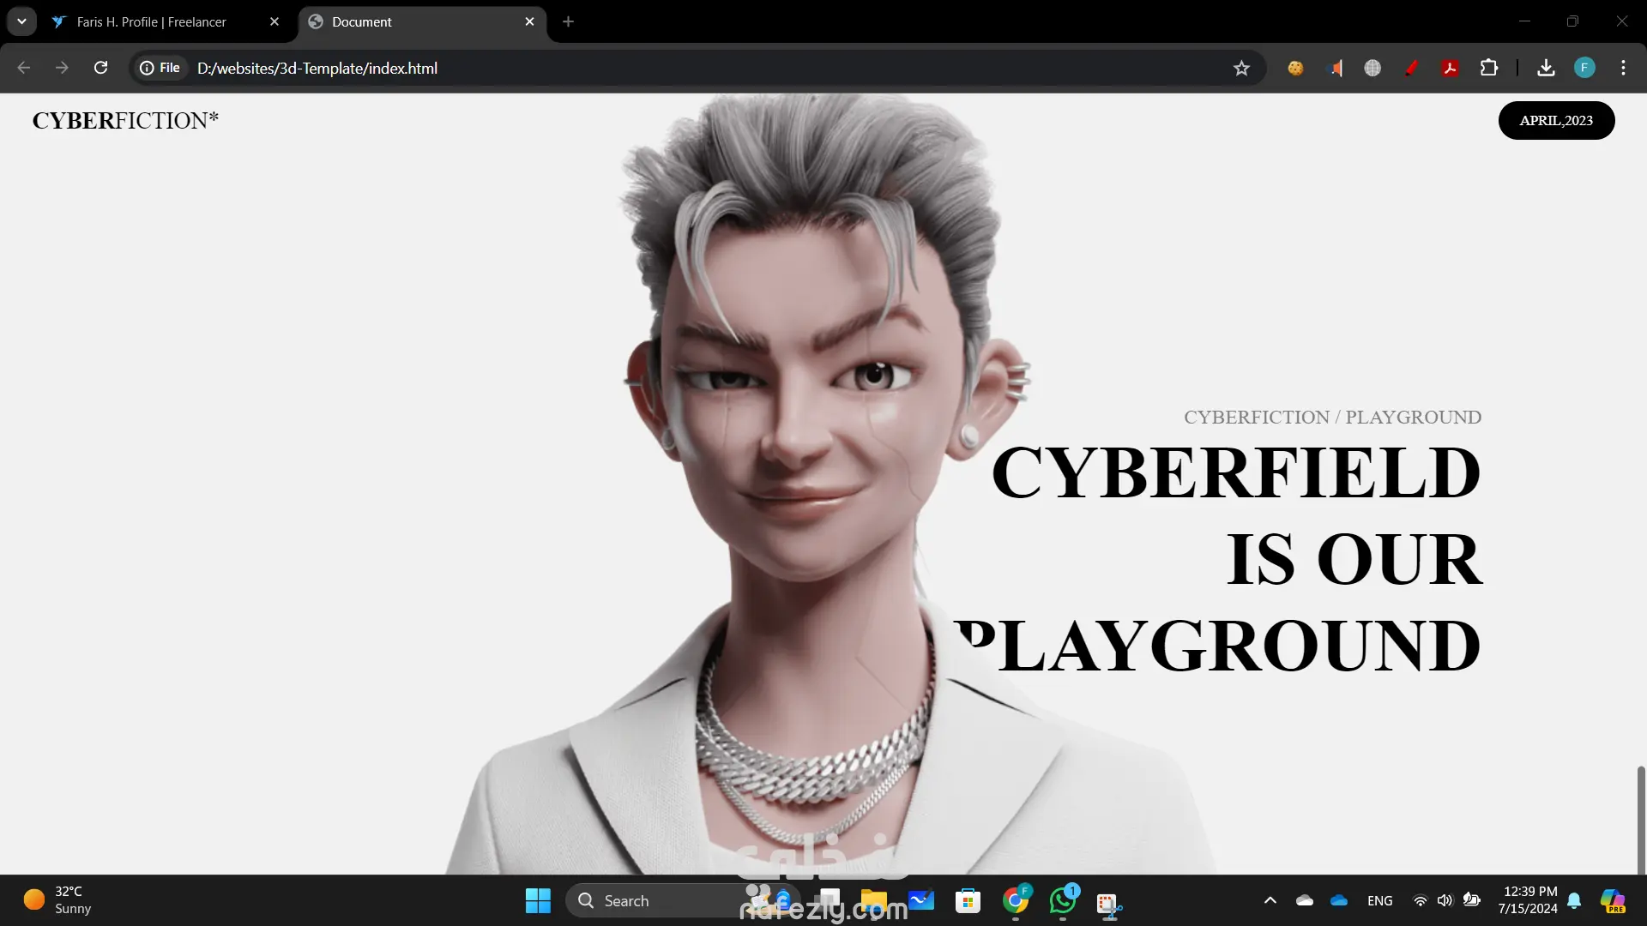Viewport: 1647px width, 926px height.
Task: Bookmark this page with star icon
Action: (x=1241, y=69)
